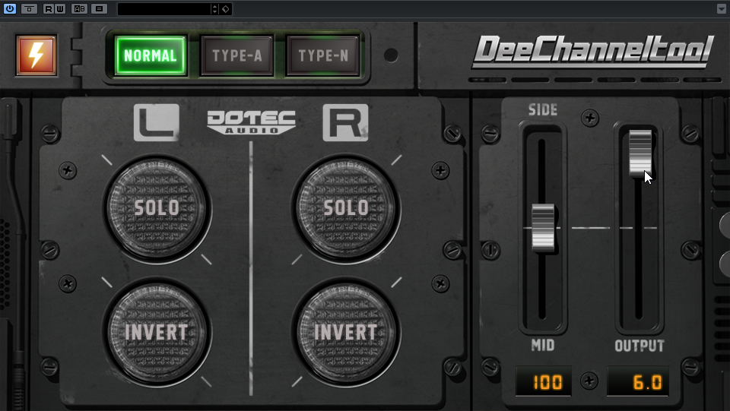This screenshot has width=730, height=411.
Task: Select NORMAL mode
Action: click(x=151, y=55)
